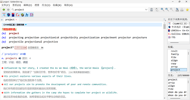Add to favorites with the star icon

click(187, 10)
